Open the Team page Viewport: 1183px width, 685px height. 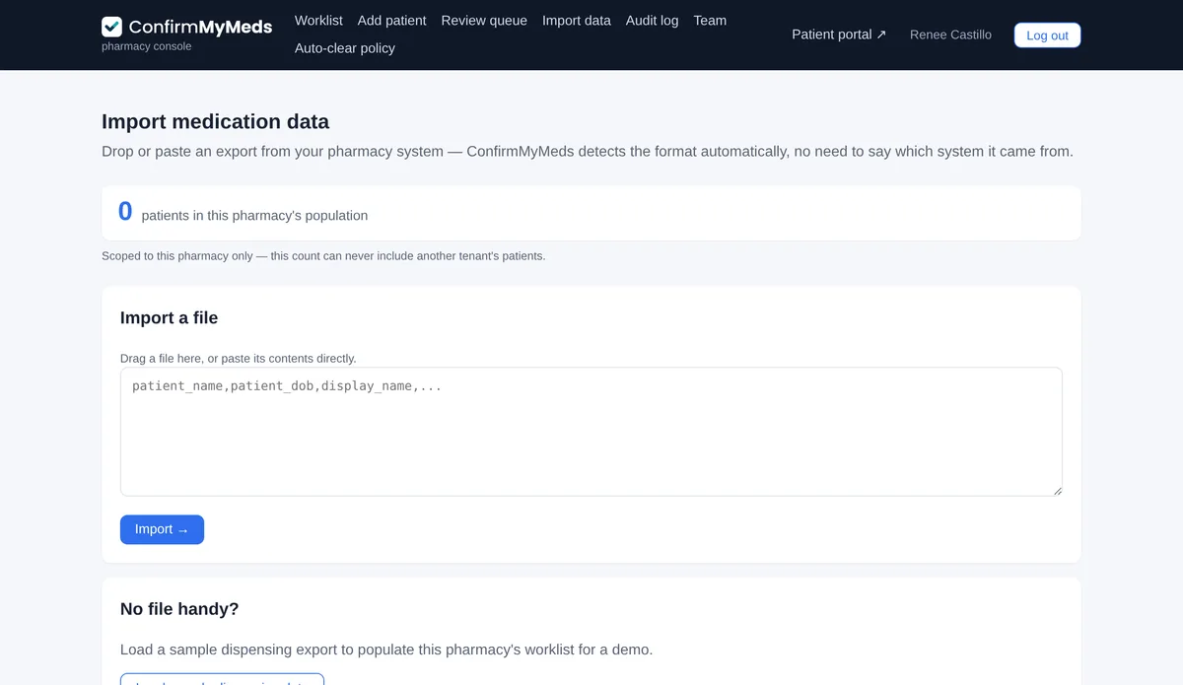click(x=710, y=21)
